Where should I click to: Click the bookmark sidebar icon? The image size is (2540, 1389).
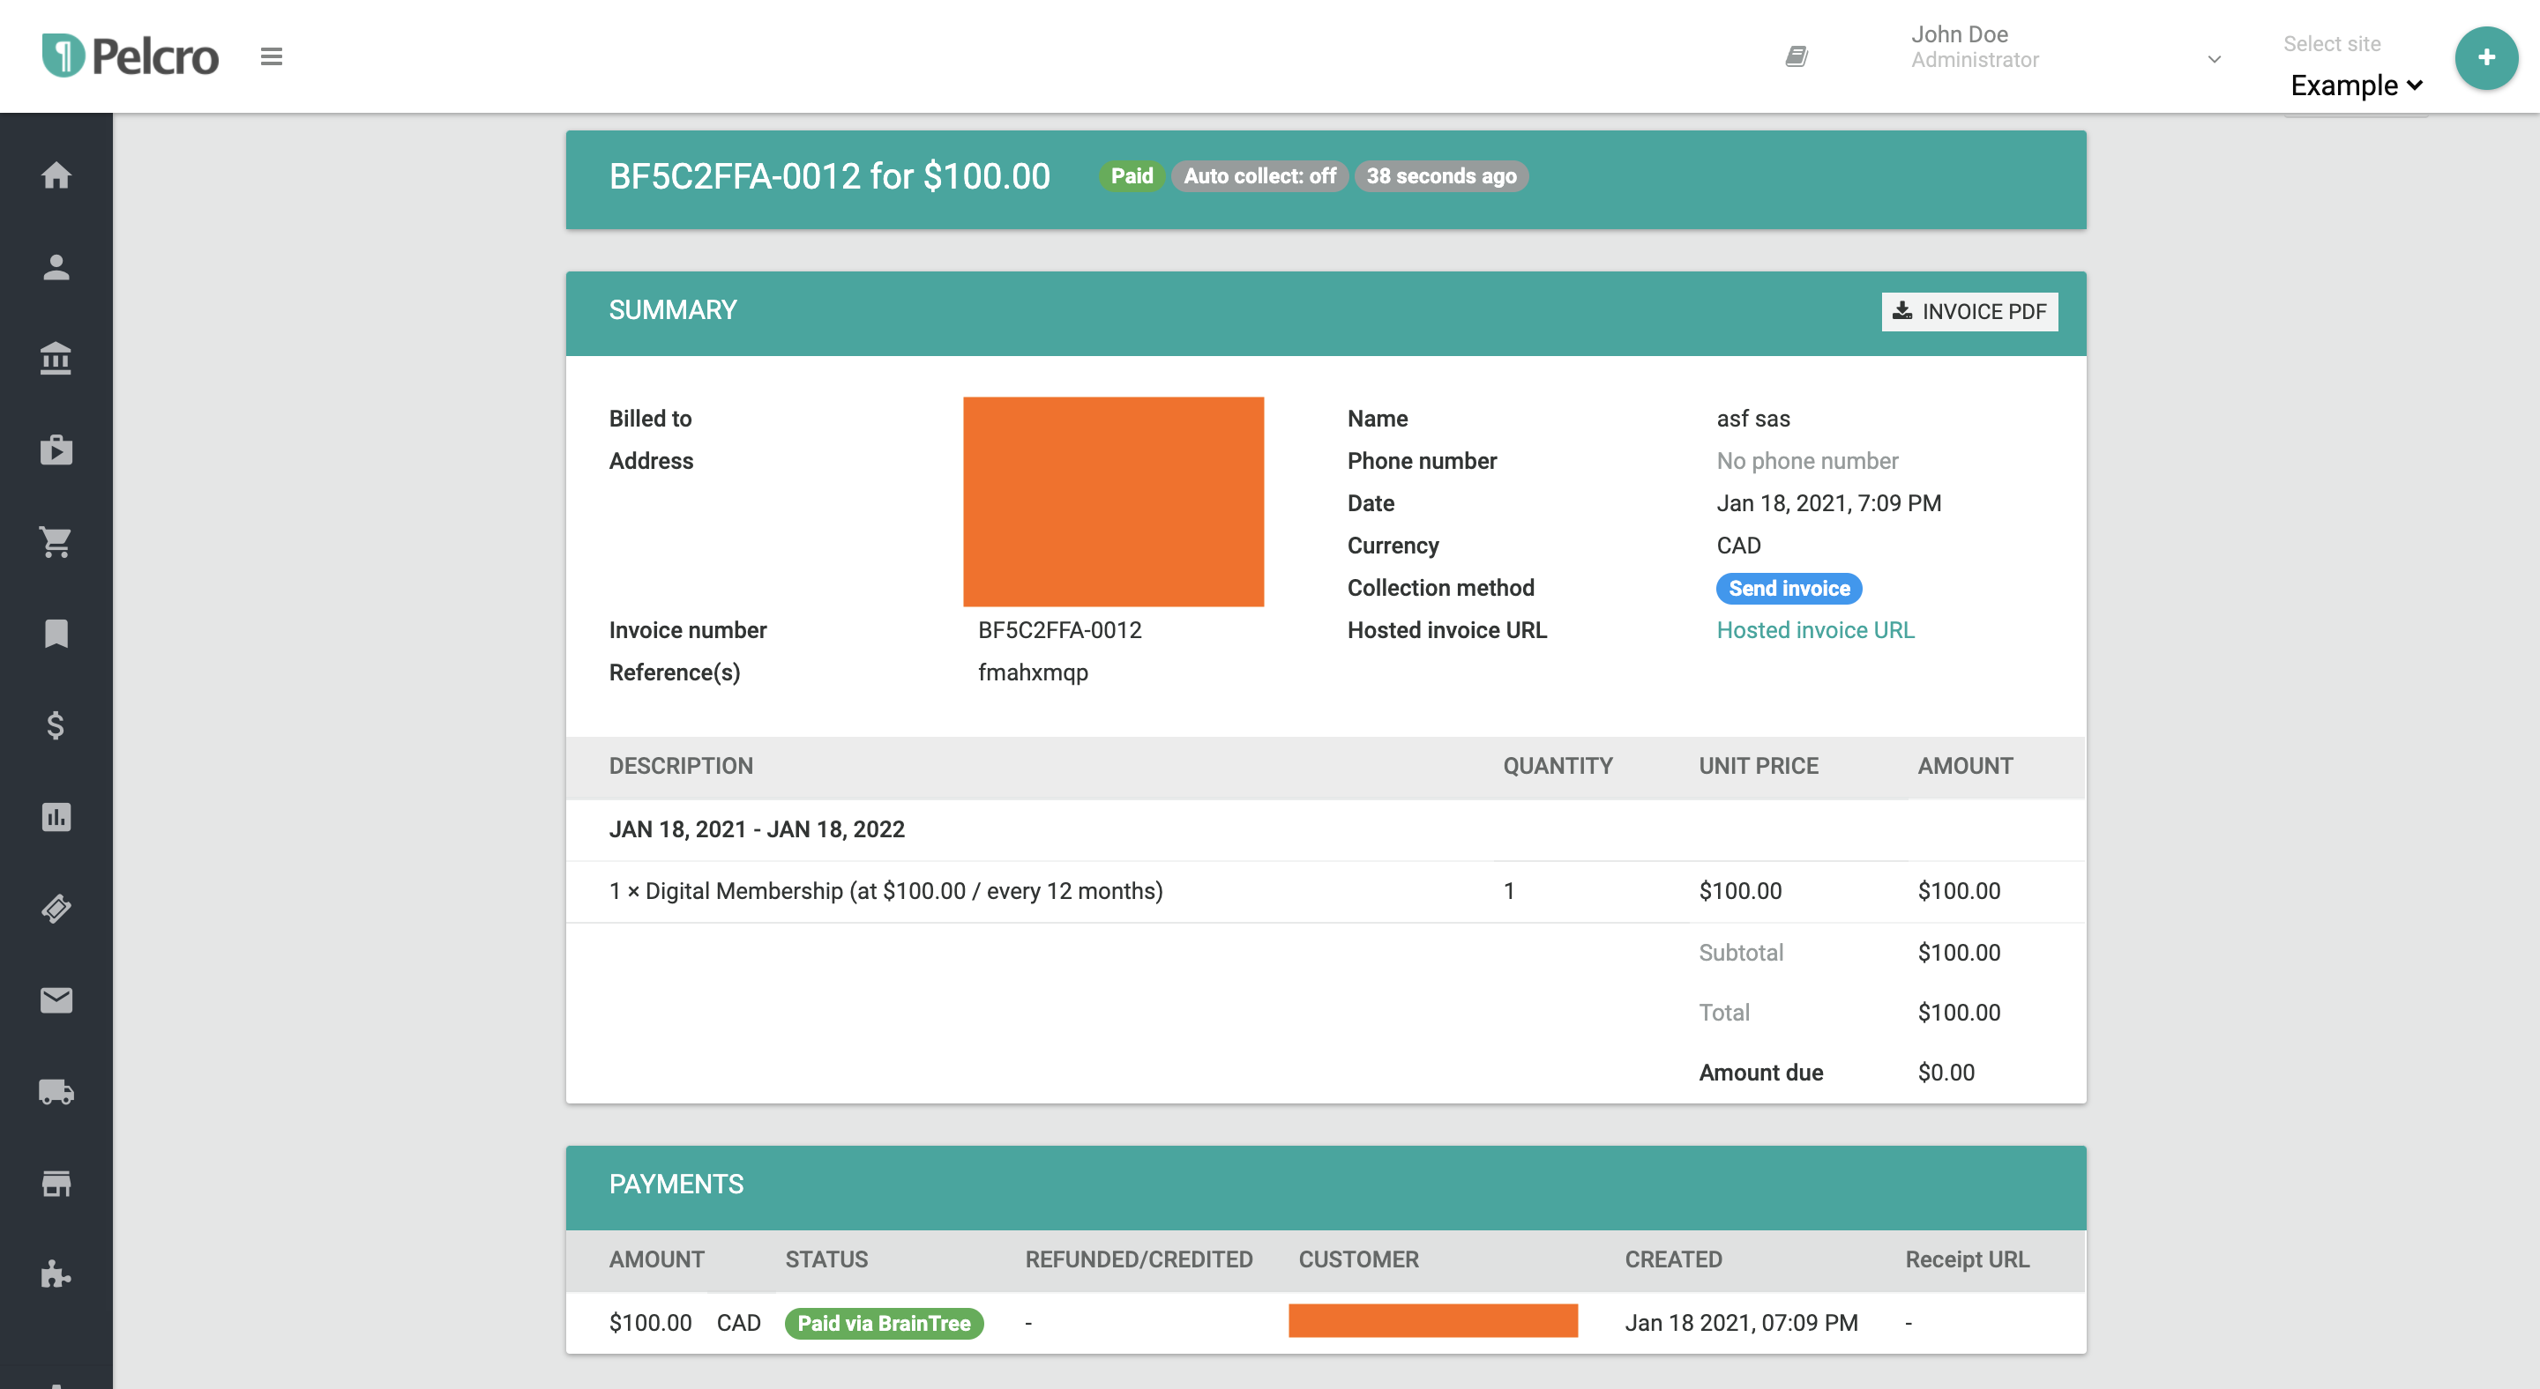tap(56, 634)
